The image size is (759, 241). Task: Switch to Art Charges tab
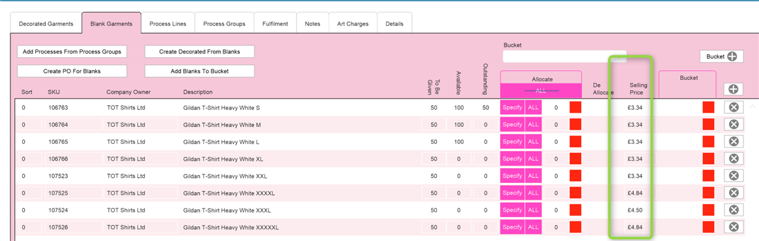353,23
